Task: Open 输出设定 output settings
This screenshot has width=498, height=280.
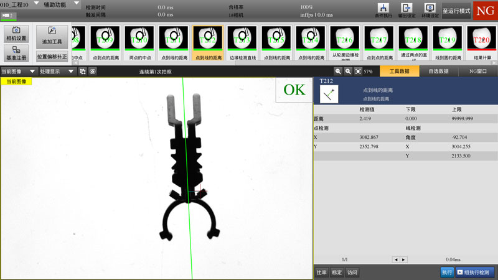Action: (406, 10)
